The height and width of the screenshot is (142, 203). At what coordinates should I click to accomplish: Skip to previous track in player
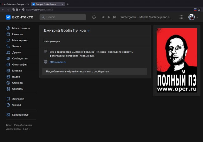click(103, 17)
